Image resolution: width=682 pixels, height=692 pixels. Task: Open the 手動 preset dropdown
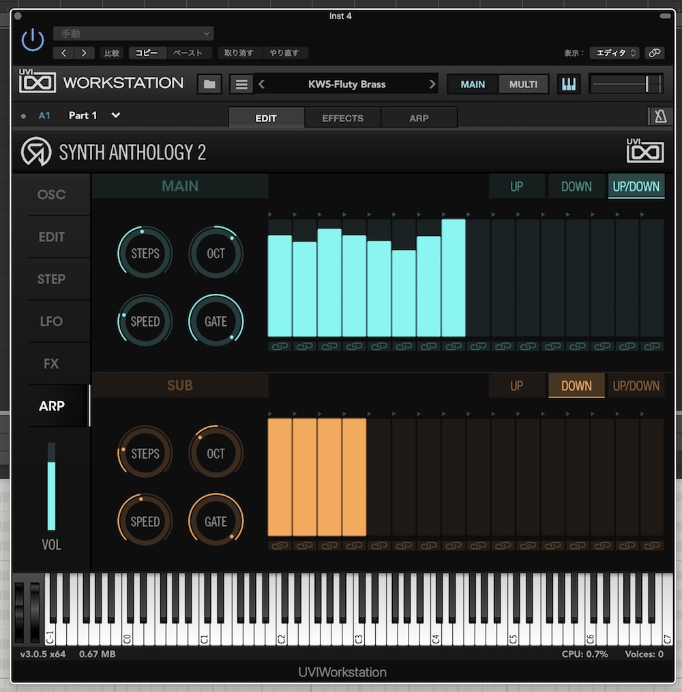pos(134,33)
